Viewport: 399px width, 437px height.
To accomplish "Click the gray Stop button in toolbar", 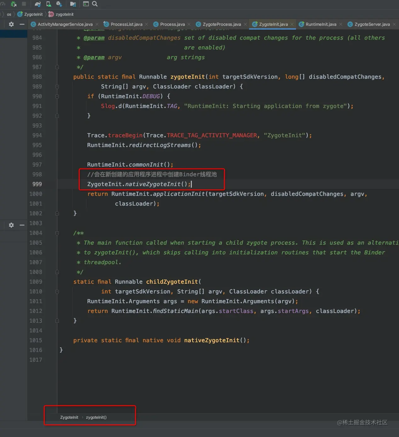I will 24,4.
